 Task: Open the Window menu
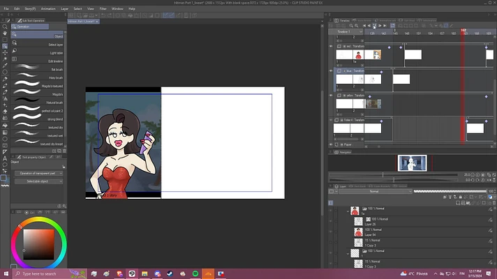tap(117, 9)
